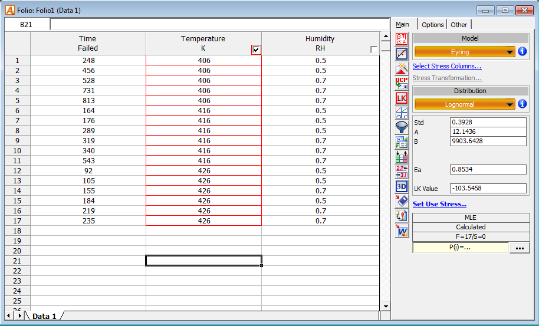Click the P(i)=... field
The height and width of the screenshot is (326, 539).
tap(461, 248)
